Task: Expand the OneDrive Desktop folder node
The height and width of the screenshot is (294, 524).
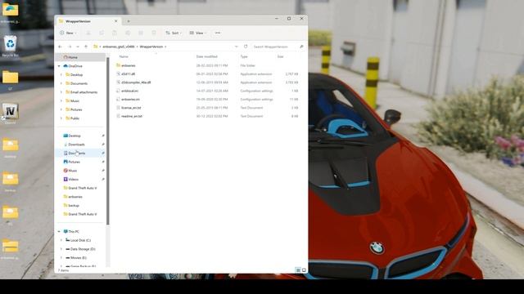Action: point(61,74)
